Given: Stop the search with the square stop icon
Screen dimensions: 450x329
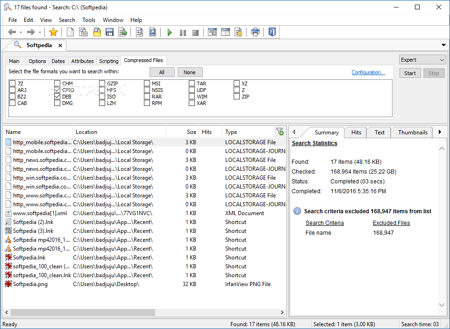Looking at the screenshot, I should [x=196, y=33].
